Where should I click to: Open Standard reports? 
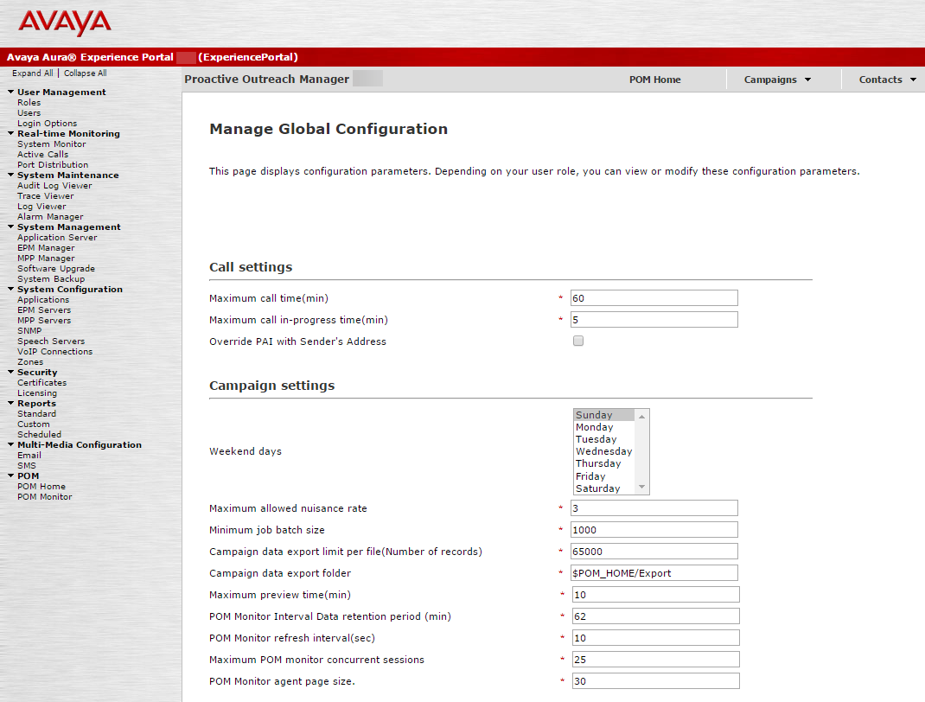36,413
